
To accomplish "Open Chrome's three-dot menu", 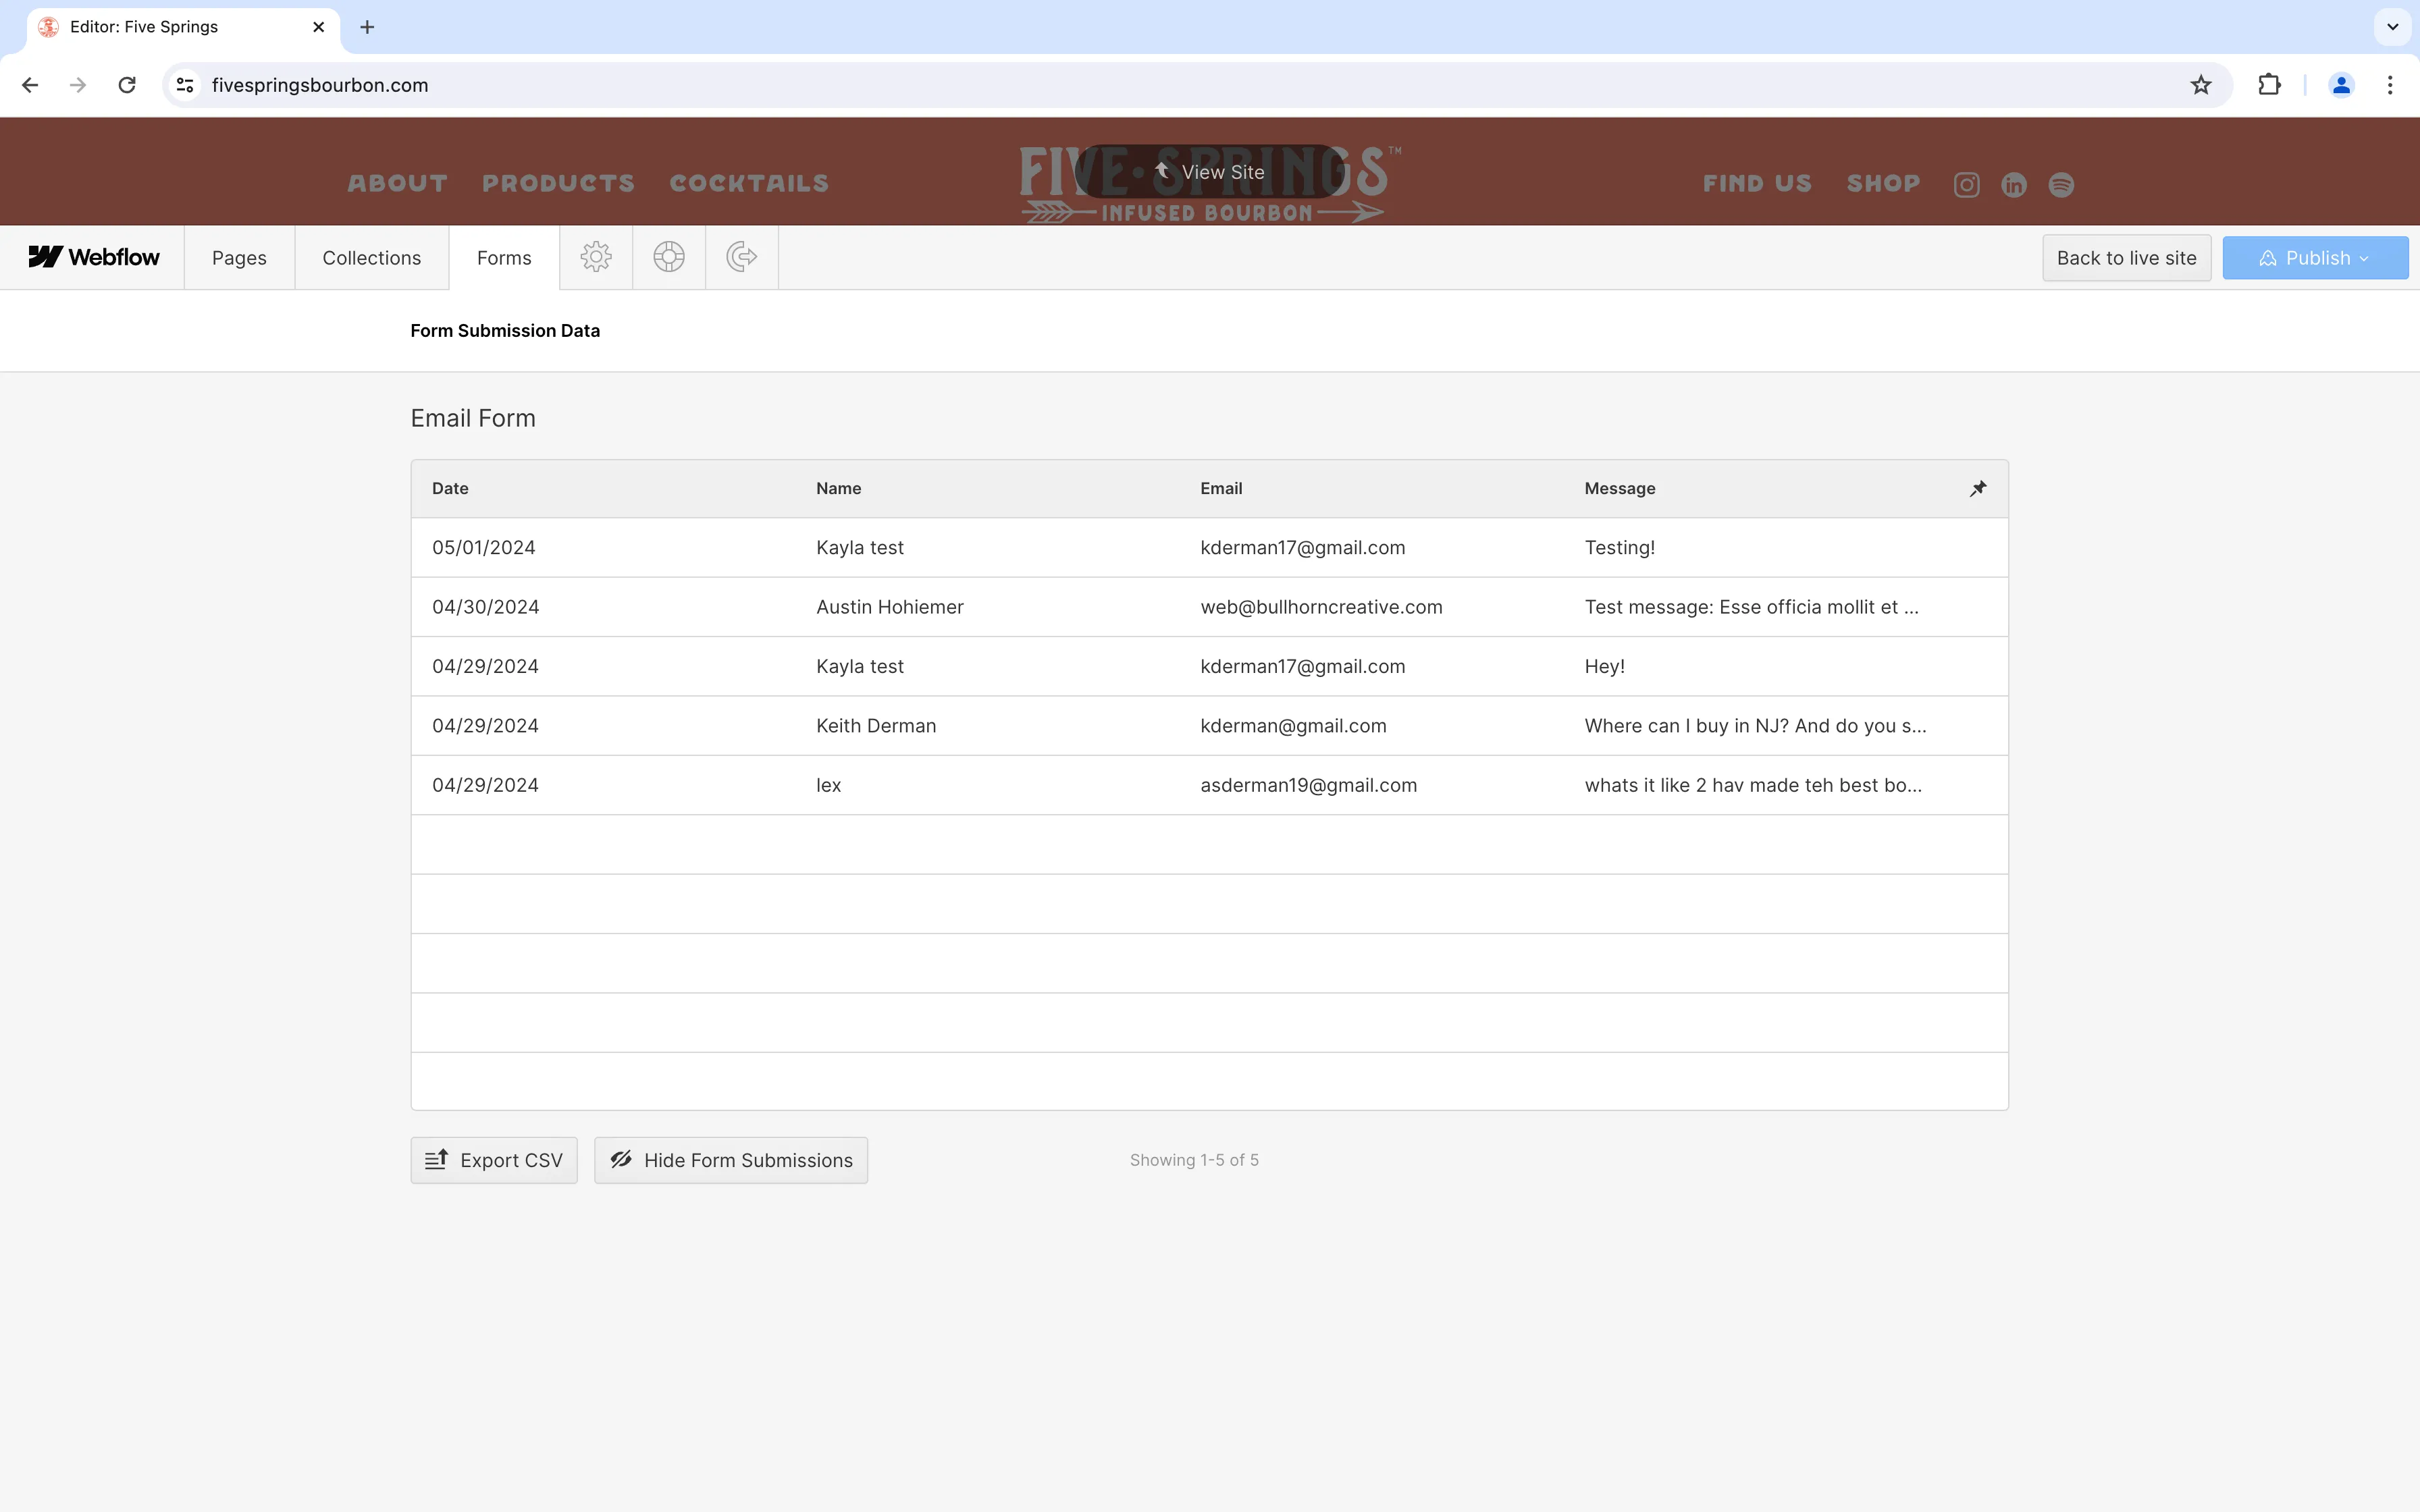I will point(2390,85).
